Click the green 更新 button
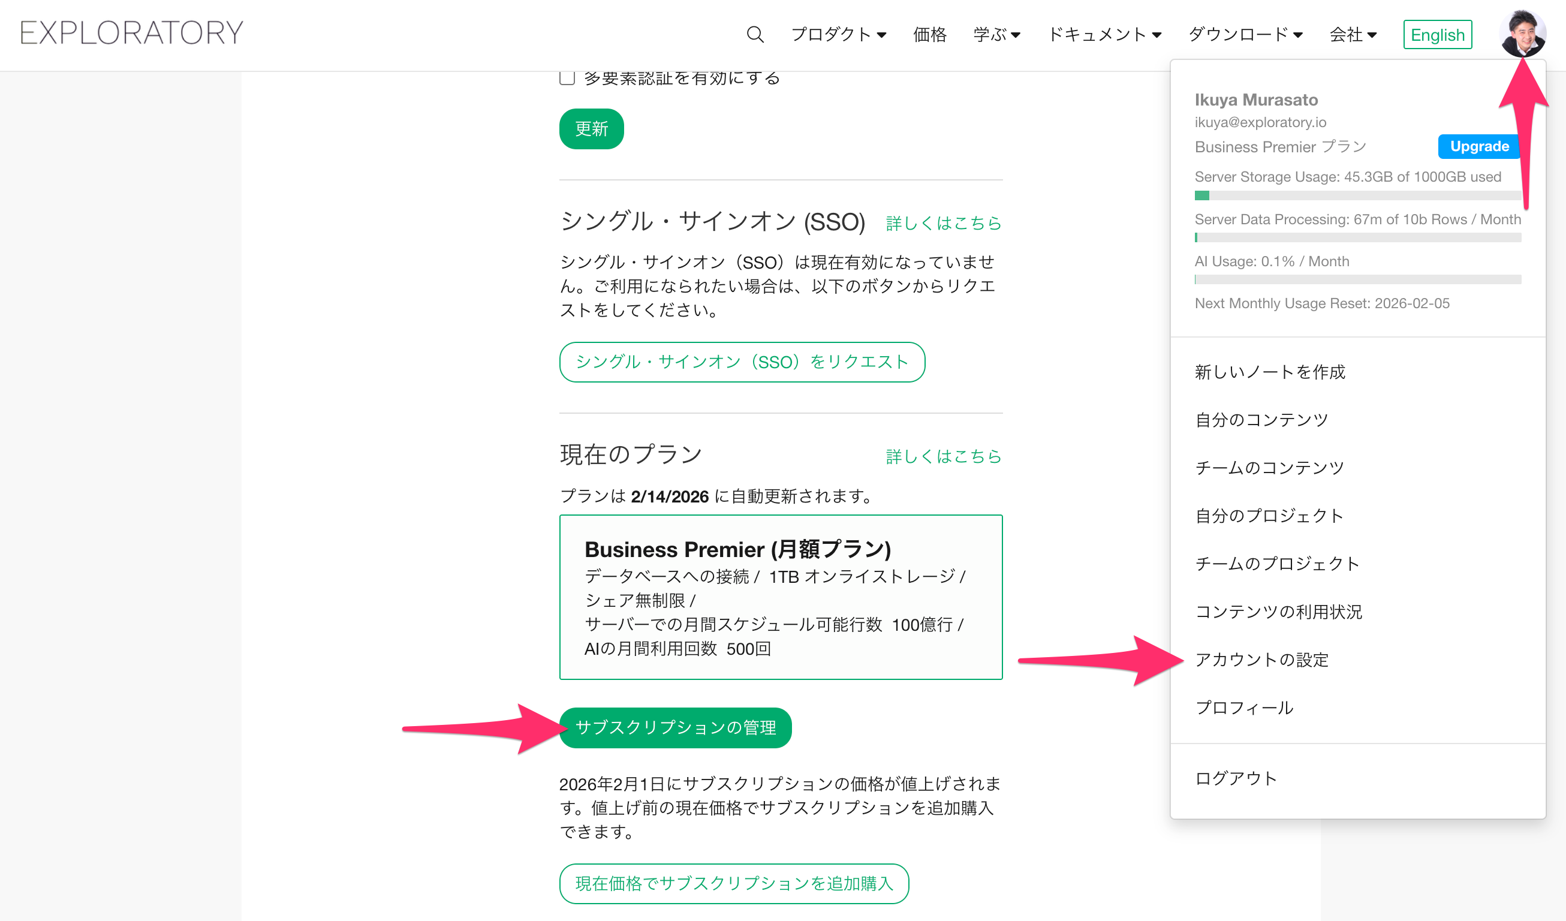Viewport: 1566px width, 921px height. coord(591,130)
